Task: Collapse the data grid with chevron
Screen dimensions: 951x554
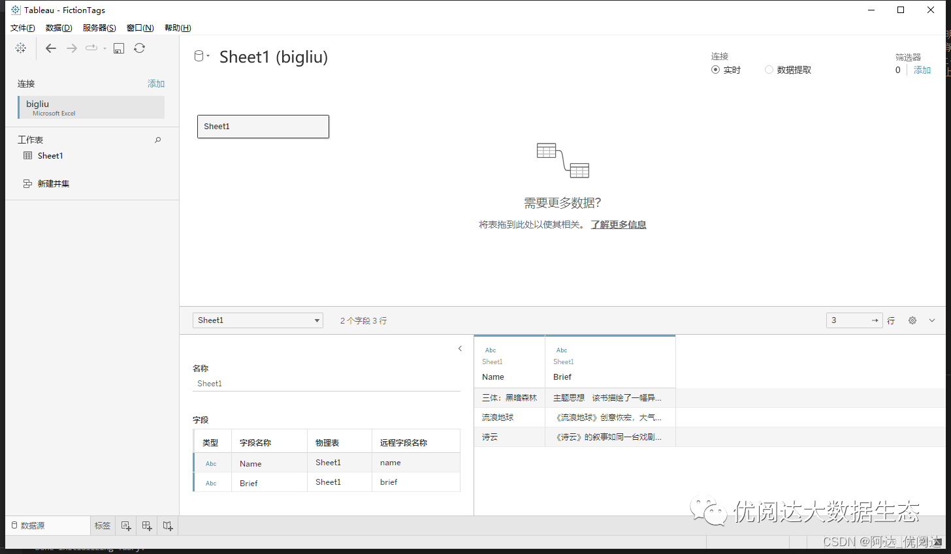Action: pos(932,320)
